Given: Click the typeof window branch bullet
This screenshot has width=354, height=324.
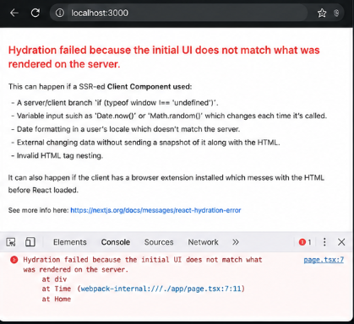Looking at the screenshot, I should 115,103.
